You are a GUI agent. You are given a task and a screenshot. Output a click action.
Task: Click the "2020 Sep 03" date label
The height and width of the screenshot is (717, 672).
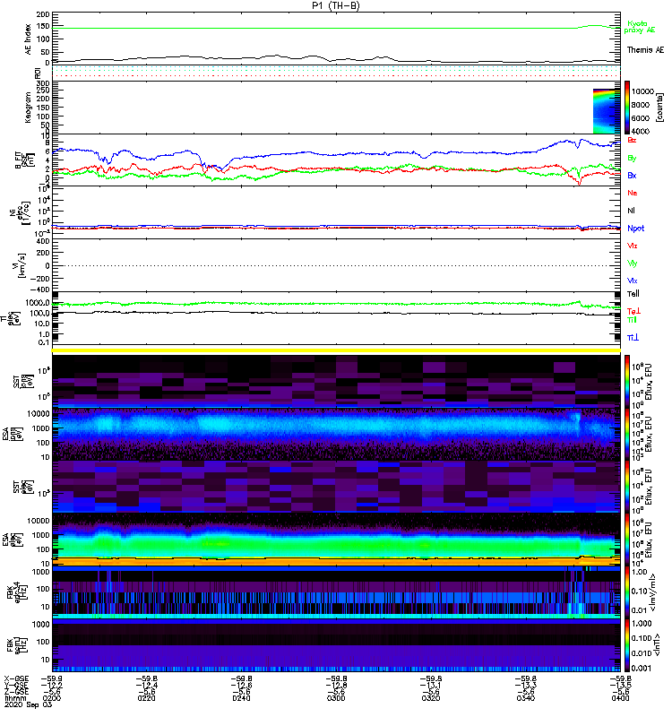29,704
